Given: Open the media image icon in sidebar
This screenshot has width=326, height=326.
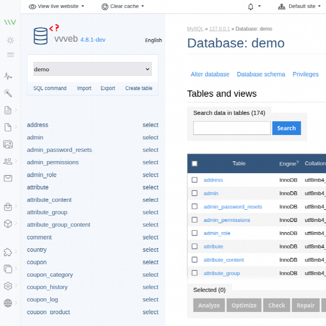Looking at the screenshot, I should click(x=8, y=144).
